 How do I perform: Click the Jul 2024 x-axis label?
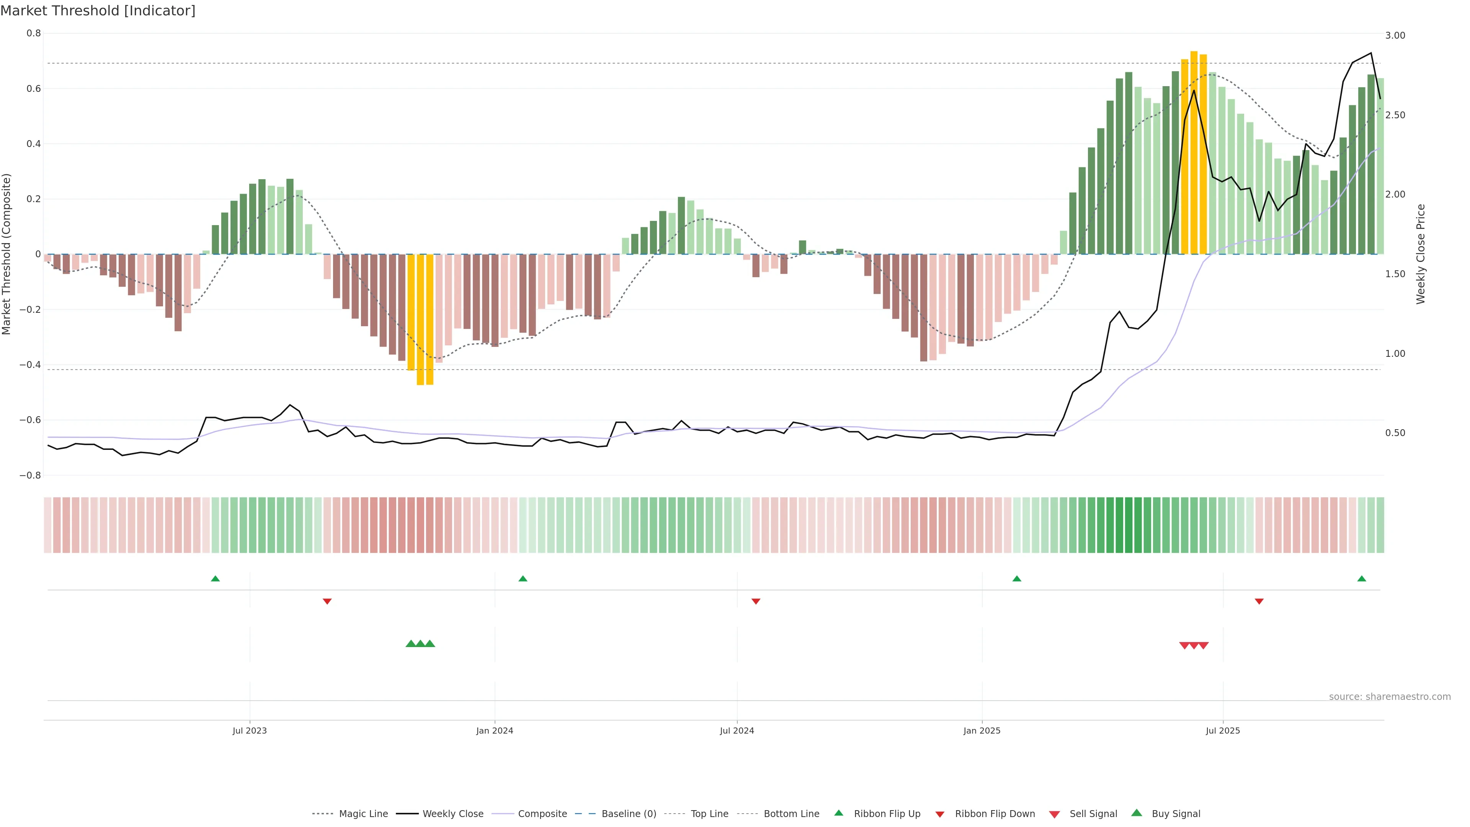(737, 731)
